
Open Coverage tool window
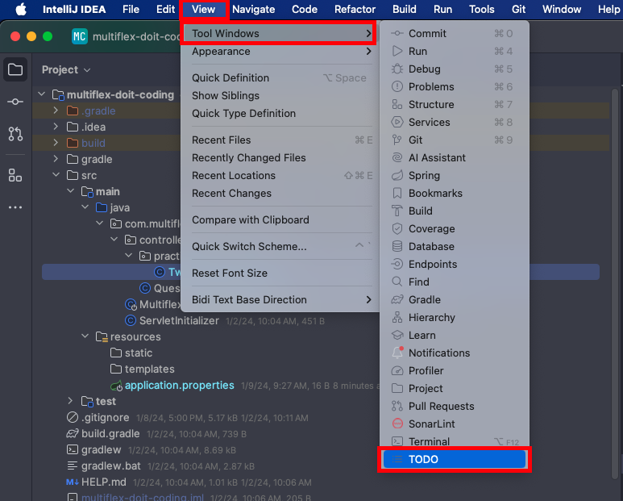point(454,228)
